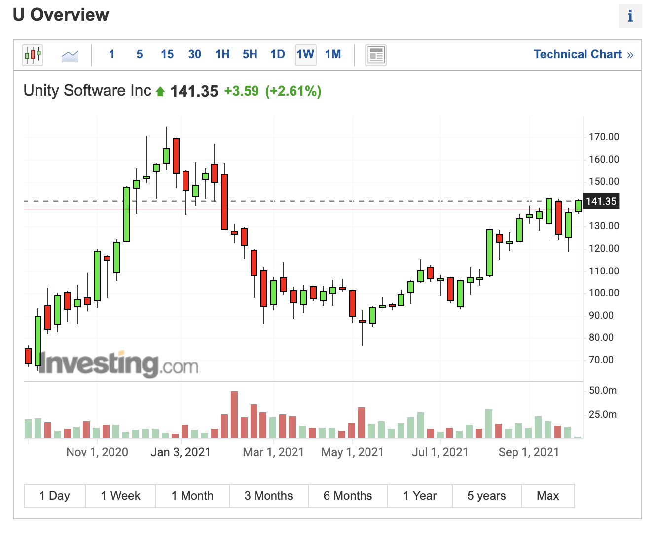Choose the 1 Week range
659x539 pixels.
[x=120, y=496]
